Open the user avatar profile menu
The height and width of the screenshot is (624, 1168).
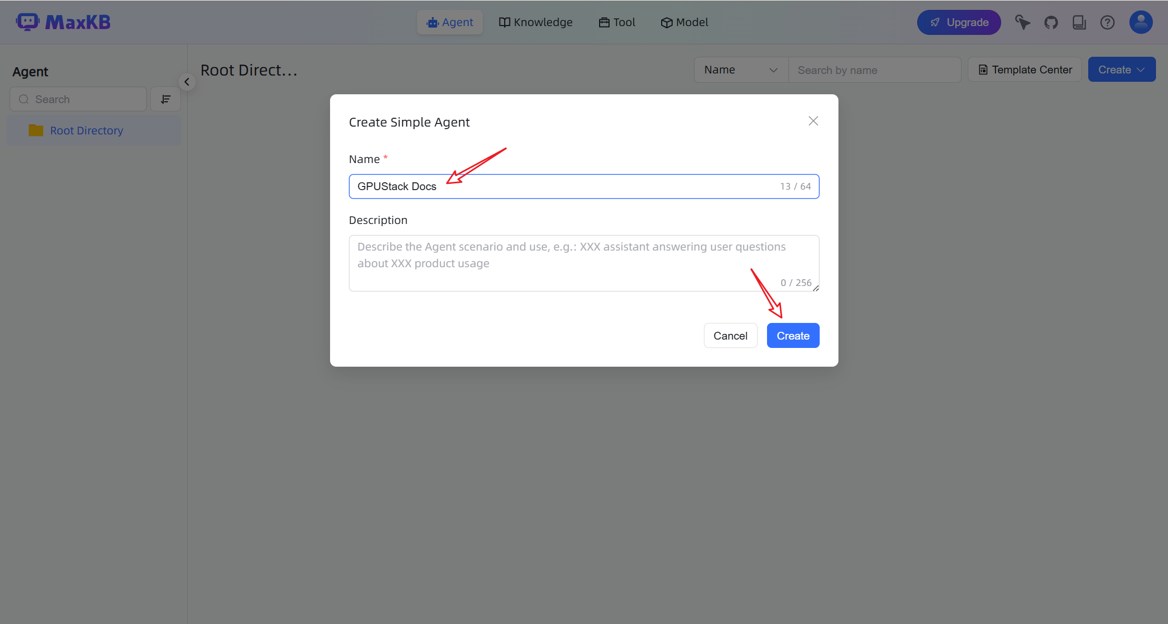pyautogui.click(x=1140, y=22)
